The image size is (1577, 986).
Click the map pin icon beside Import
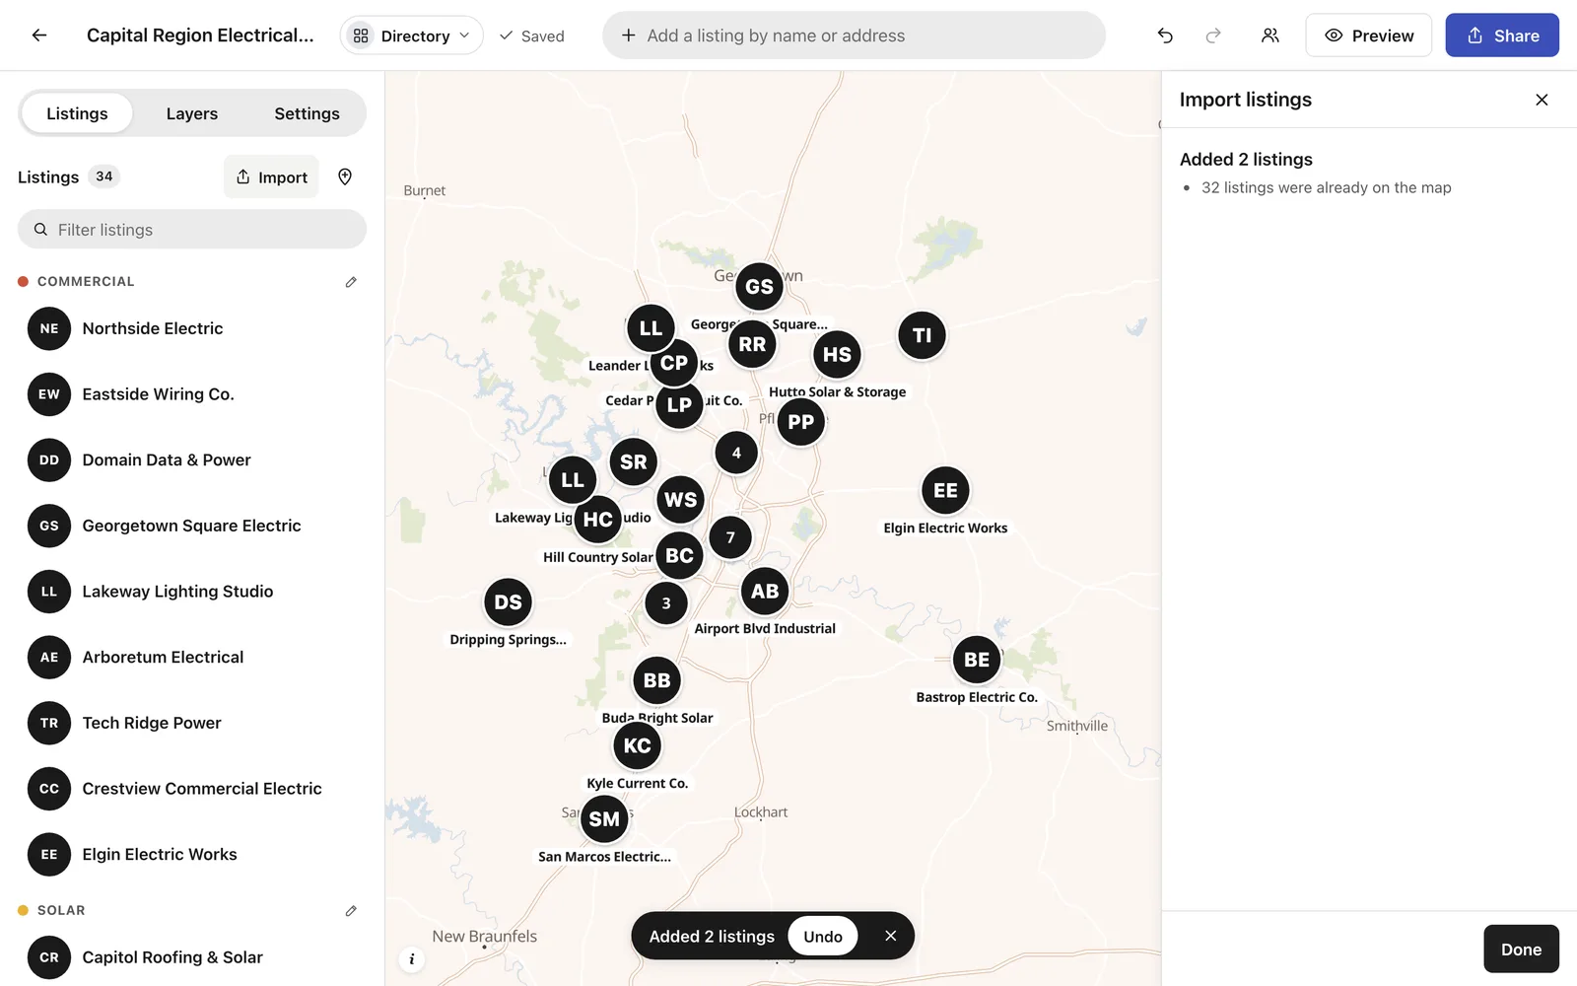click(x=345, y=176)
